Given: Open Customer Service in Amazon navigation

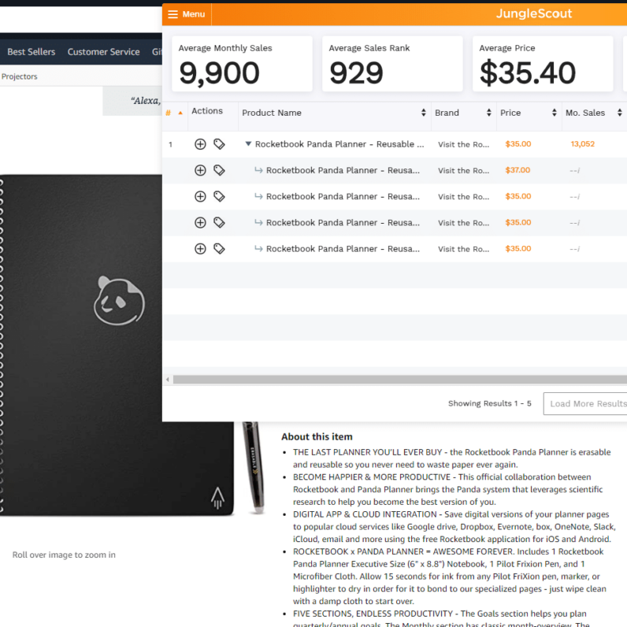Looking at the screenshot, I should pos(103,52).
